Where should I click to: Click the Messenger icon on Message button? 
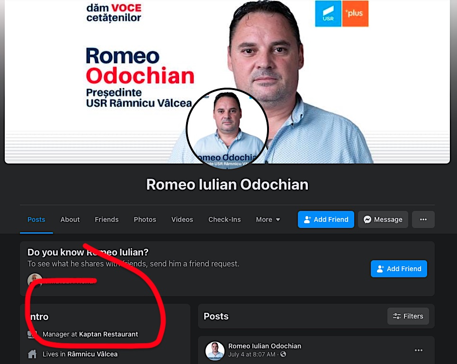pos(367,219)
